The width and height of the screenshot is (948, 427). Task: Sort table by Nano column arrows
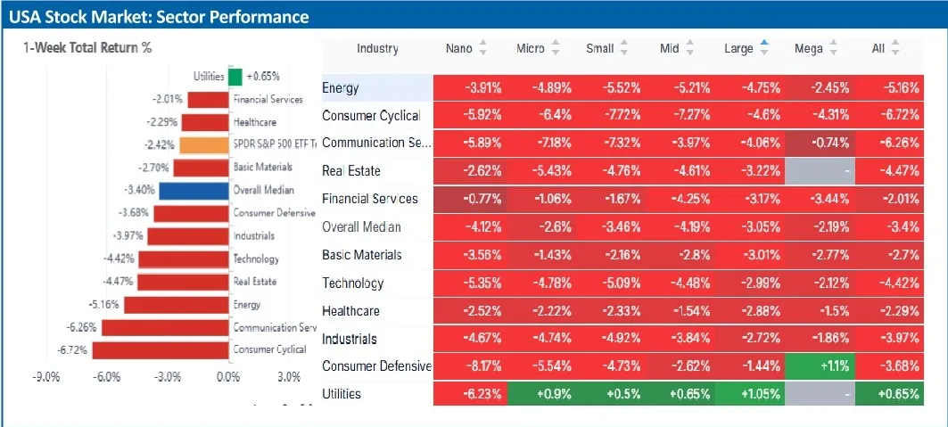(484, 48)
